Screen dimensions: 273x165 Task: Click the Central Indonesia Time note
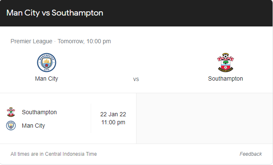(x=54, y=154)
